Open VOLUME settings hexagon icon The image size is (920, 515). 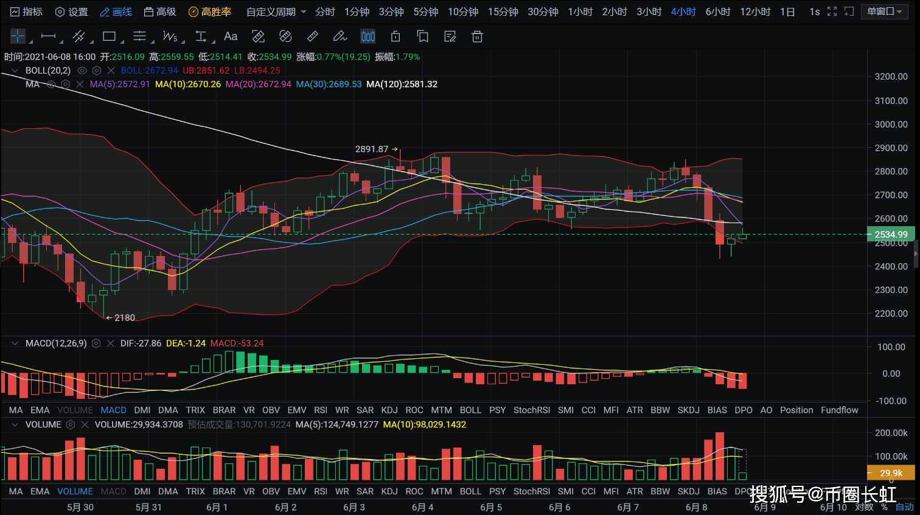click(x=71, y=424)
